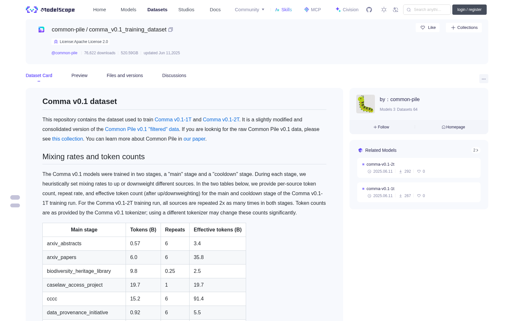Viewport: 514px width, 321px height.
Task: Expand the Community dropdown menu
Action: (x=250, y=10)
